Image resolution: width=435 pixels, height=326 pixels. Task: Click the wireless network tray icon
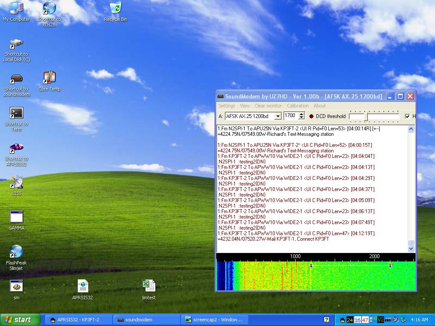click(x=374, y=320)
